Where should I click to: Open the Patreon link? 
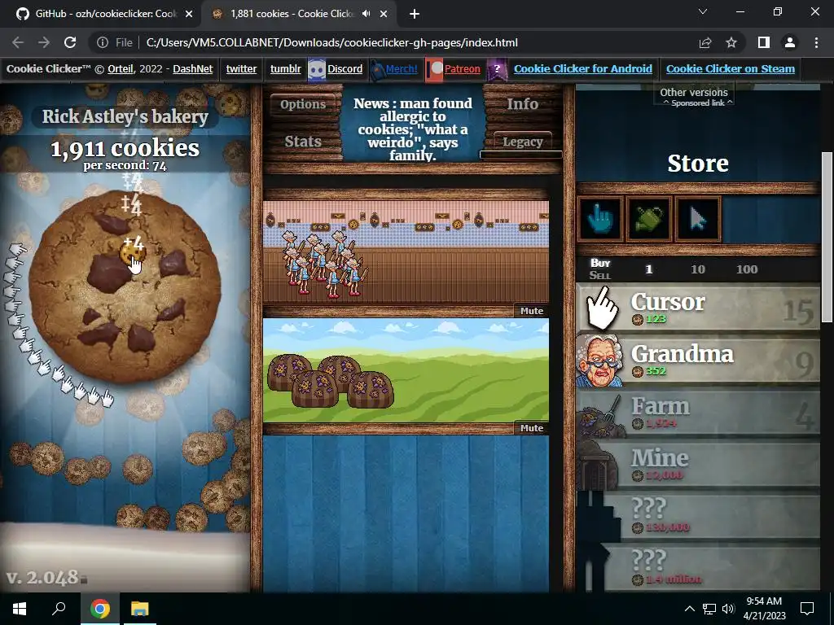point(462,68)
